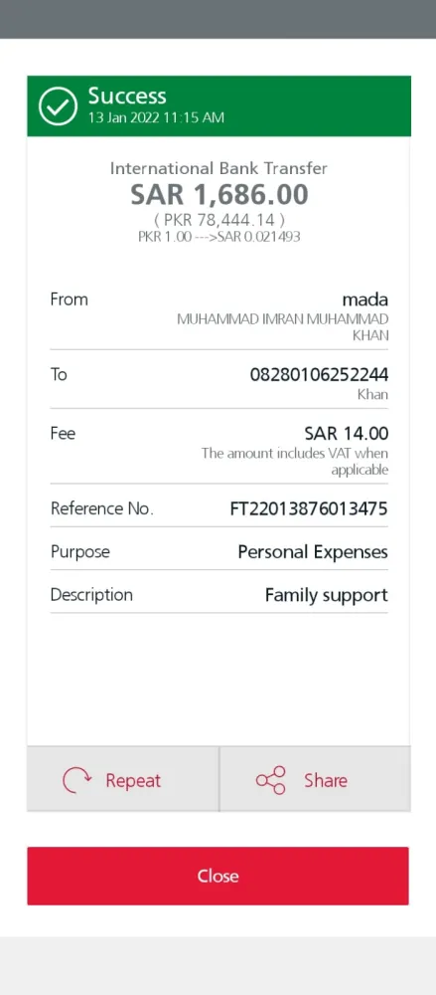The image size is (436, 995).
Task: Click the green success checkmark icon
Action: point(58,106)
